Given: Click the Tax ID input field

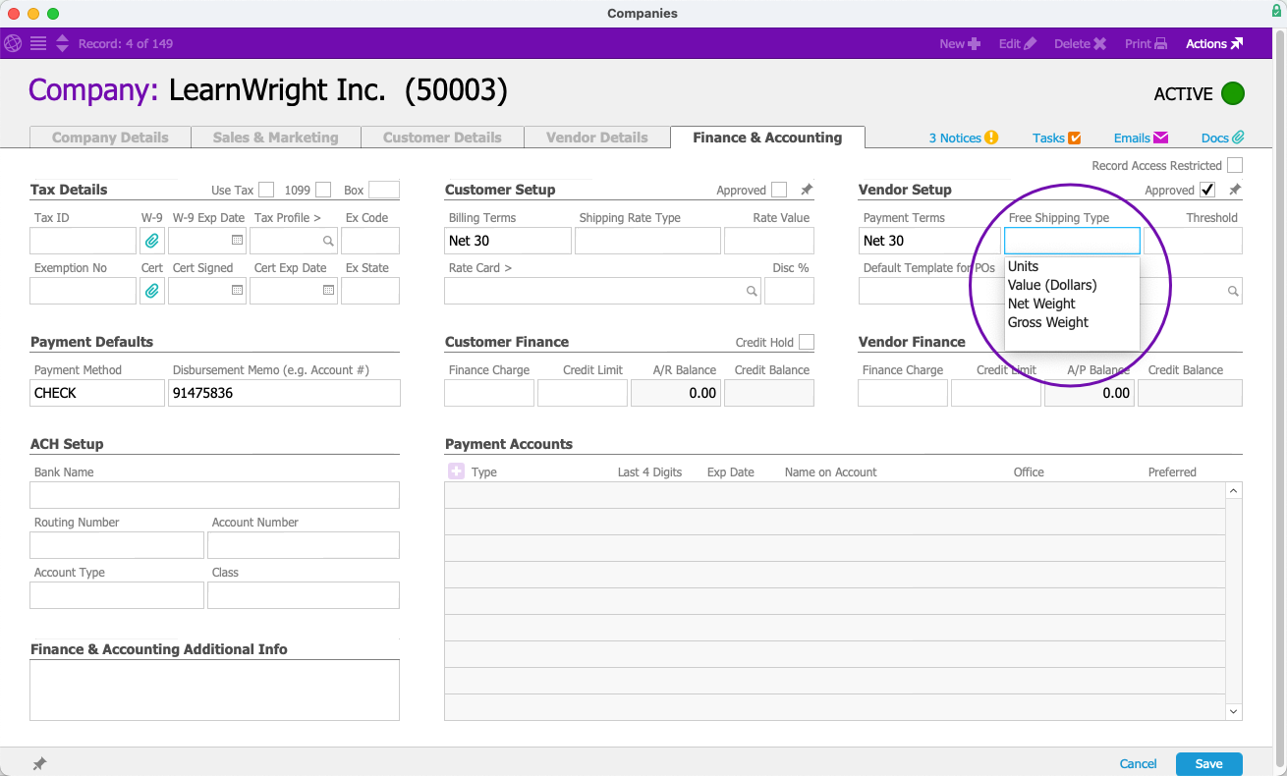Looking at the screenshot, I should coord(83,241).
